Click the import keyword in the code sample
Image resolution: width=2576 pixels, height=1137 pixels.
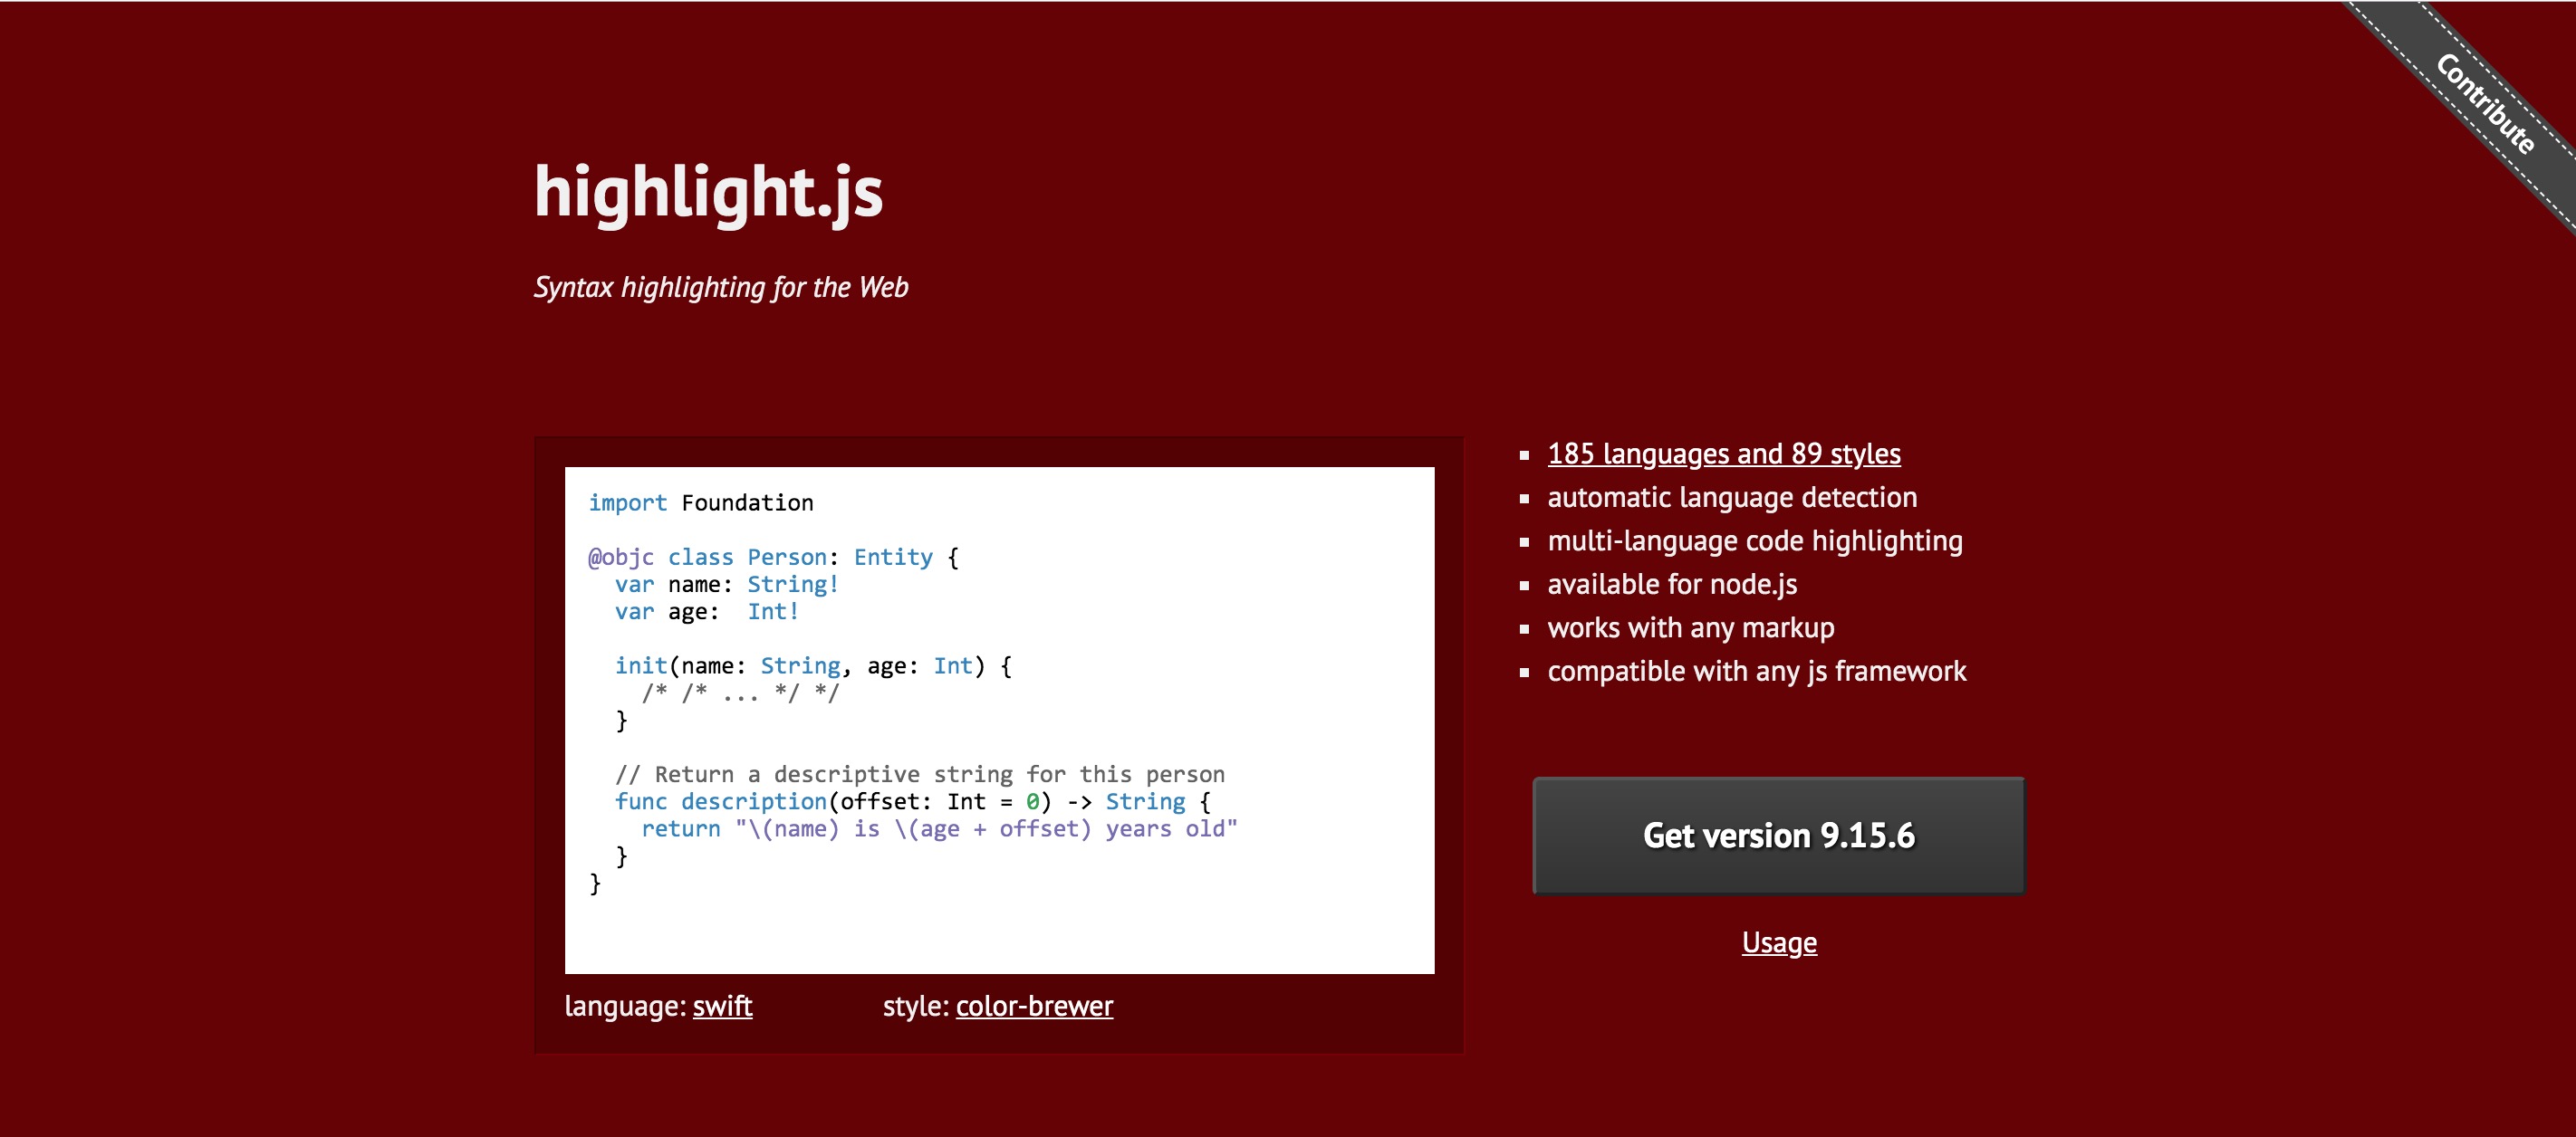click(627, 502)
